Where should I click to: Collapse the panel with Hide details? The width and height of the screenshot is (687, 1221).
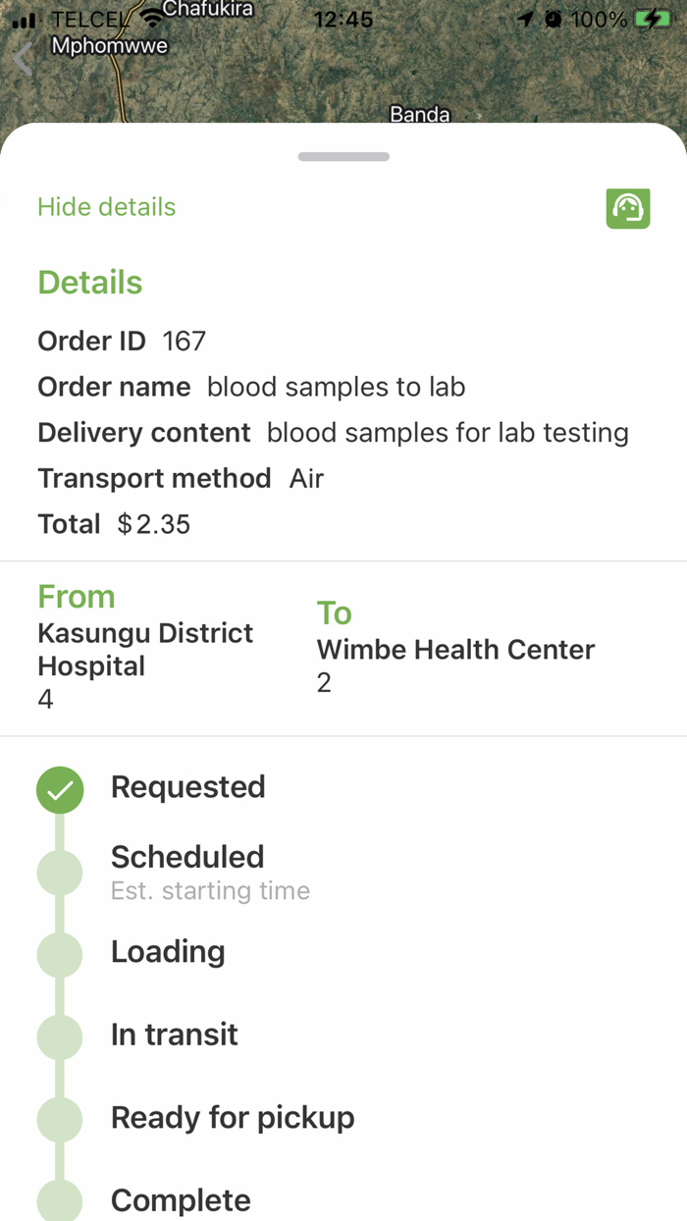[x=106, y=207]
